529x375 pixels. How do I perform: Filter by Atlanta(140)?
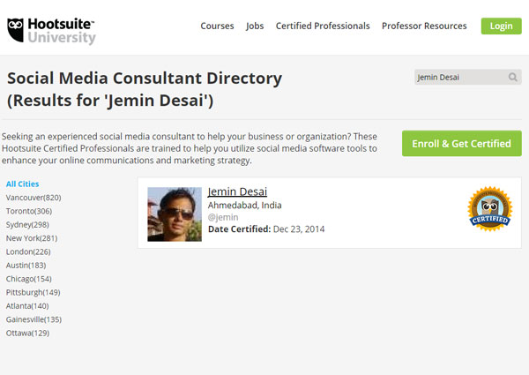[27, 306]
